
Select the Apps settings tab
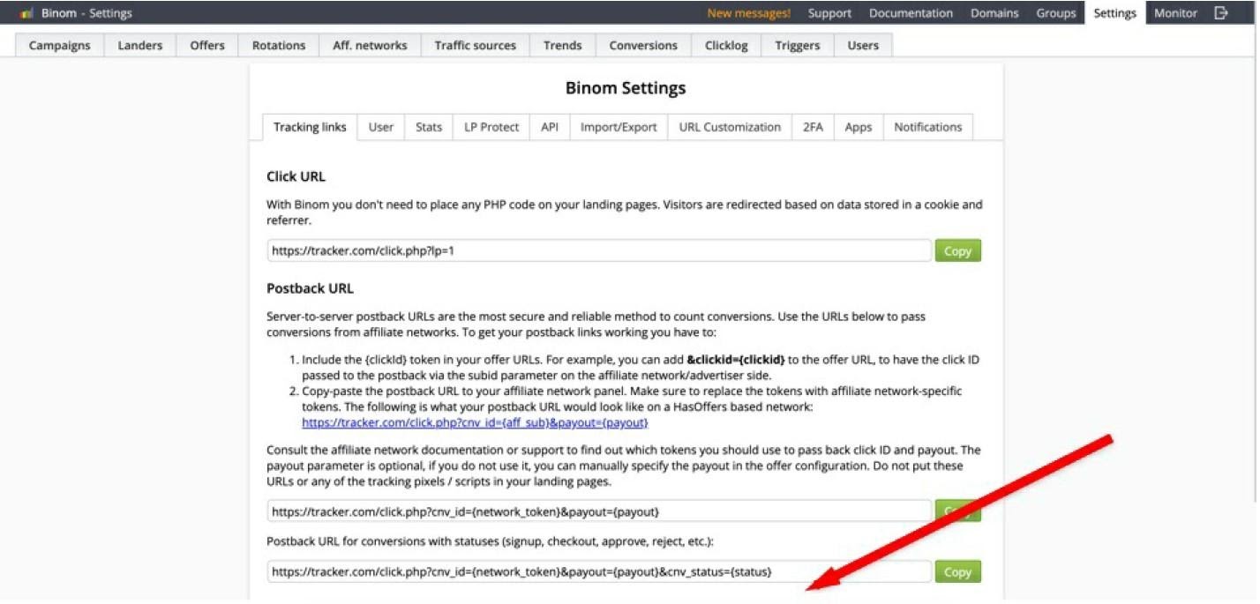(x=858, y=127)
